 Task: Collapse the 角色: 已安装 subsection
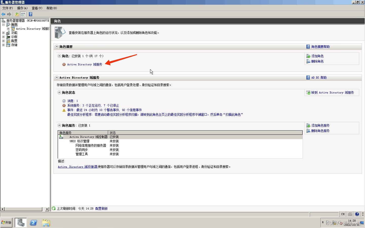tap(59, 56)
